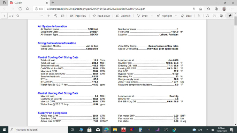Expand the Draw tool options arrow
The image size is (237, 133).
(x=152, y=16)
